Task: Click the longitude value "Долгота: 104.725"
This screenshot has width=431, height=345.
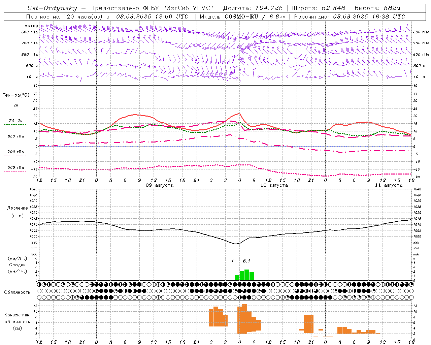Action: (x=253, y=8)
